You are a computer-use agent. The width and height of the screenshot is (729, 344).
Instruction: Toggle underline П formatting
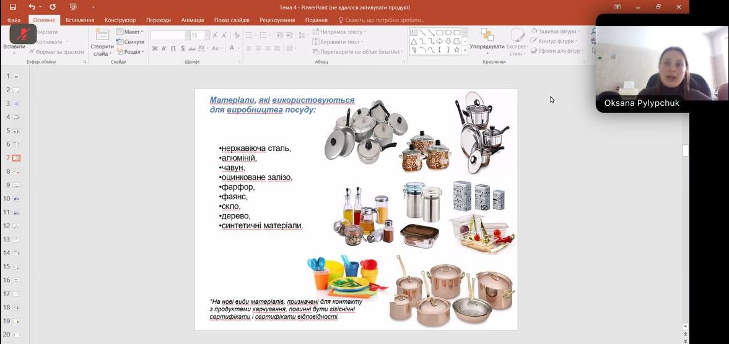[173, 48]
